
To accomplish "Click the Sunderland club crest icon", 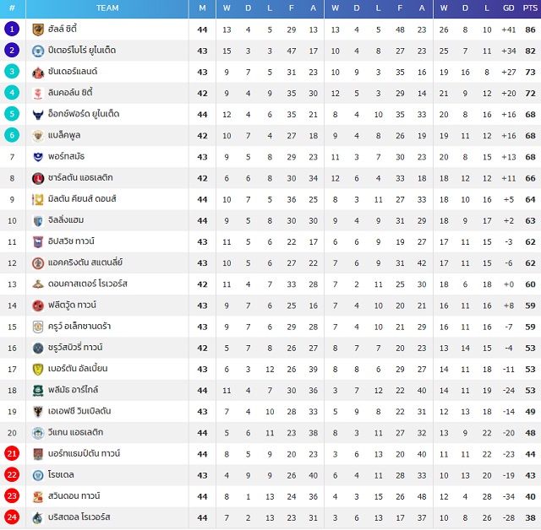I will pos(38,73).
